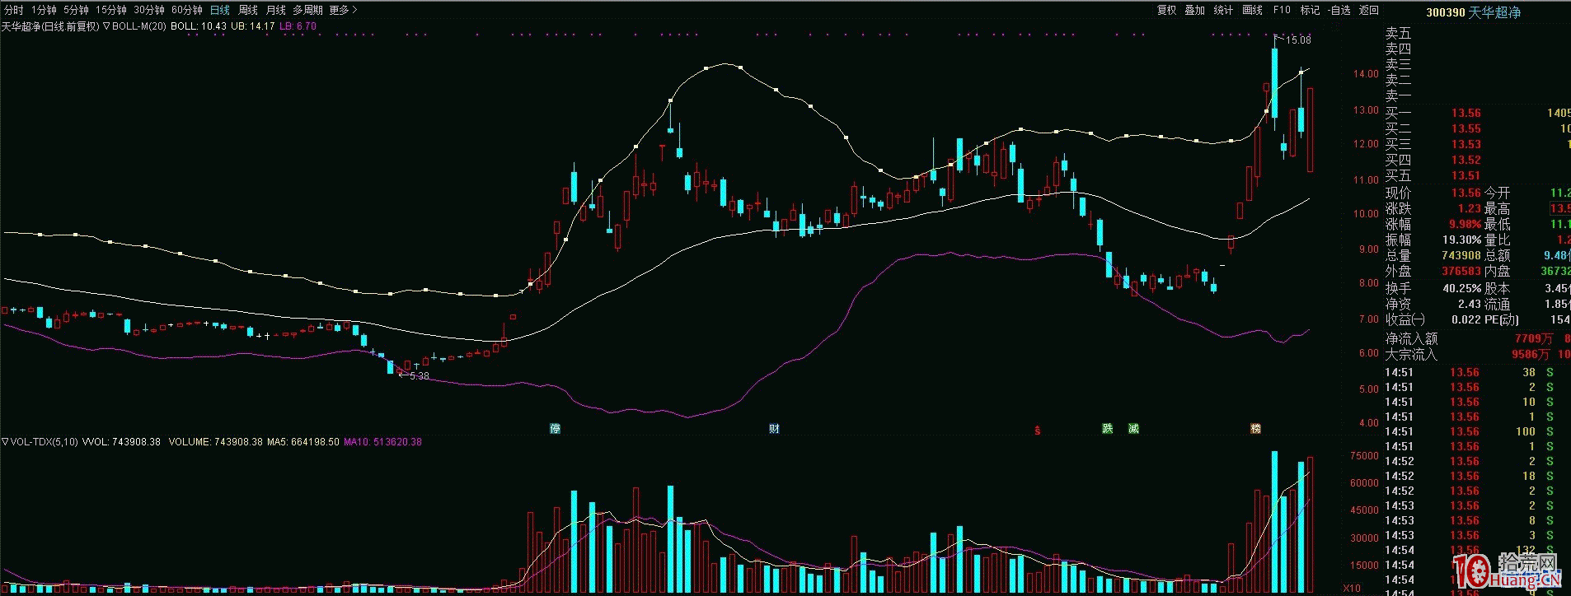
Task: Expand the BOLL-M(20) indicator dropdown triangle
Action: [106, 26]
